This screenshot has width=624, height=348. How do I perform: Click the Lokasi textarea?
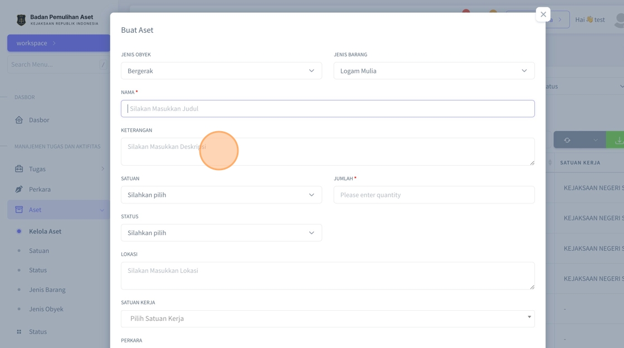328,276
